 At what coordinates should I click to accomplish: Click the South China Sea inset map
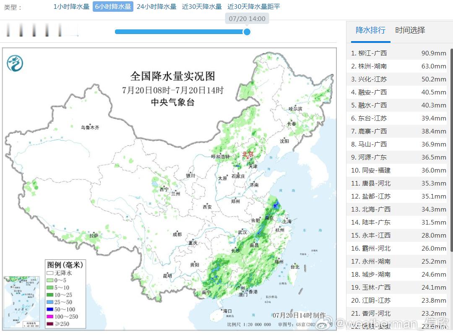coord(22,302)
